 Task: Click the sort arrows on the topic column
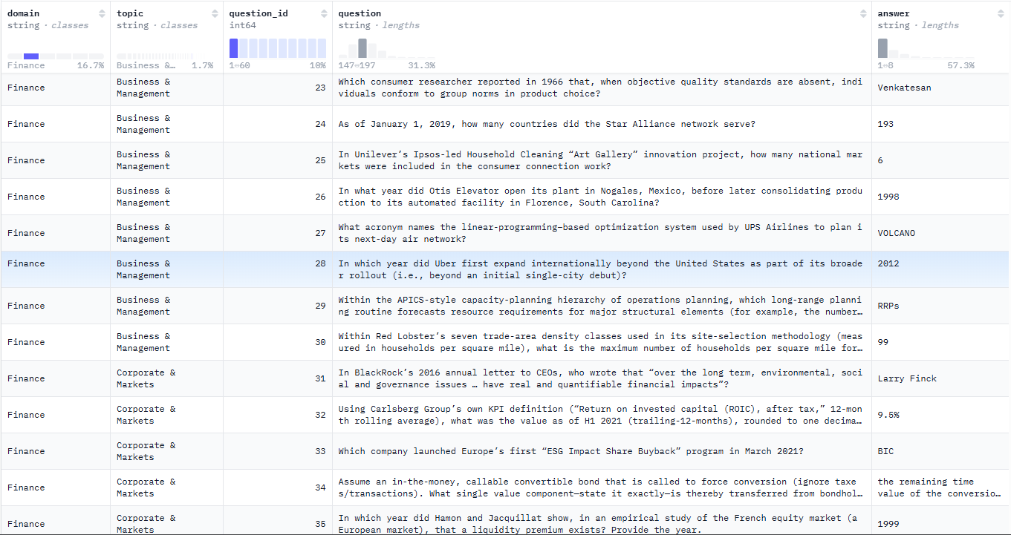coord(214,14)
